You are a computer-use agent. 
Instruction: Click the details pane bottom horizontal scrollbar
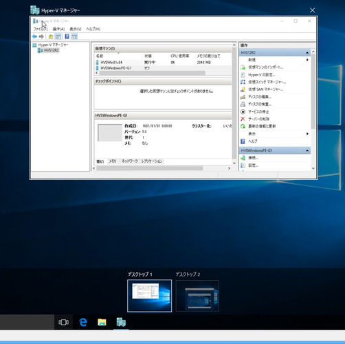150,168
